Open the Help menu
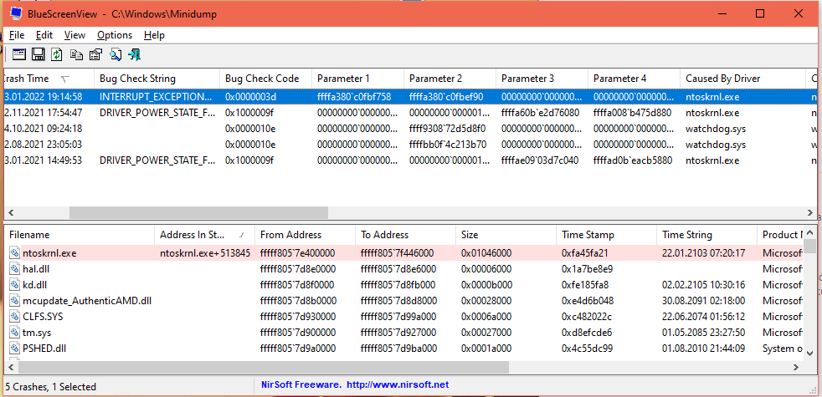 pos(154,35)
